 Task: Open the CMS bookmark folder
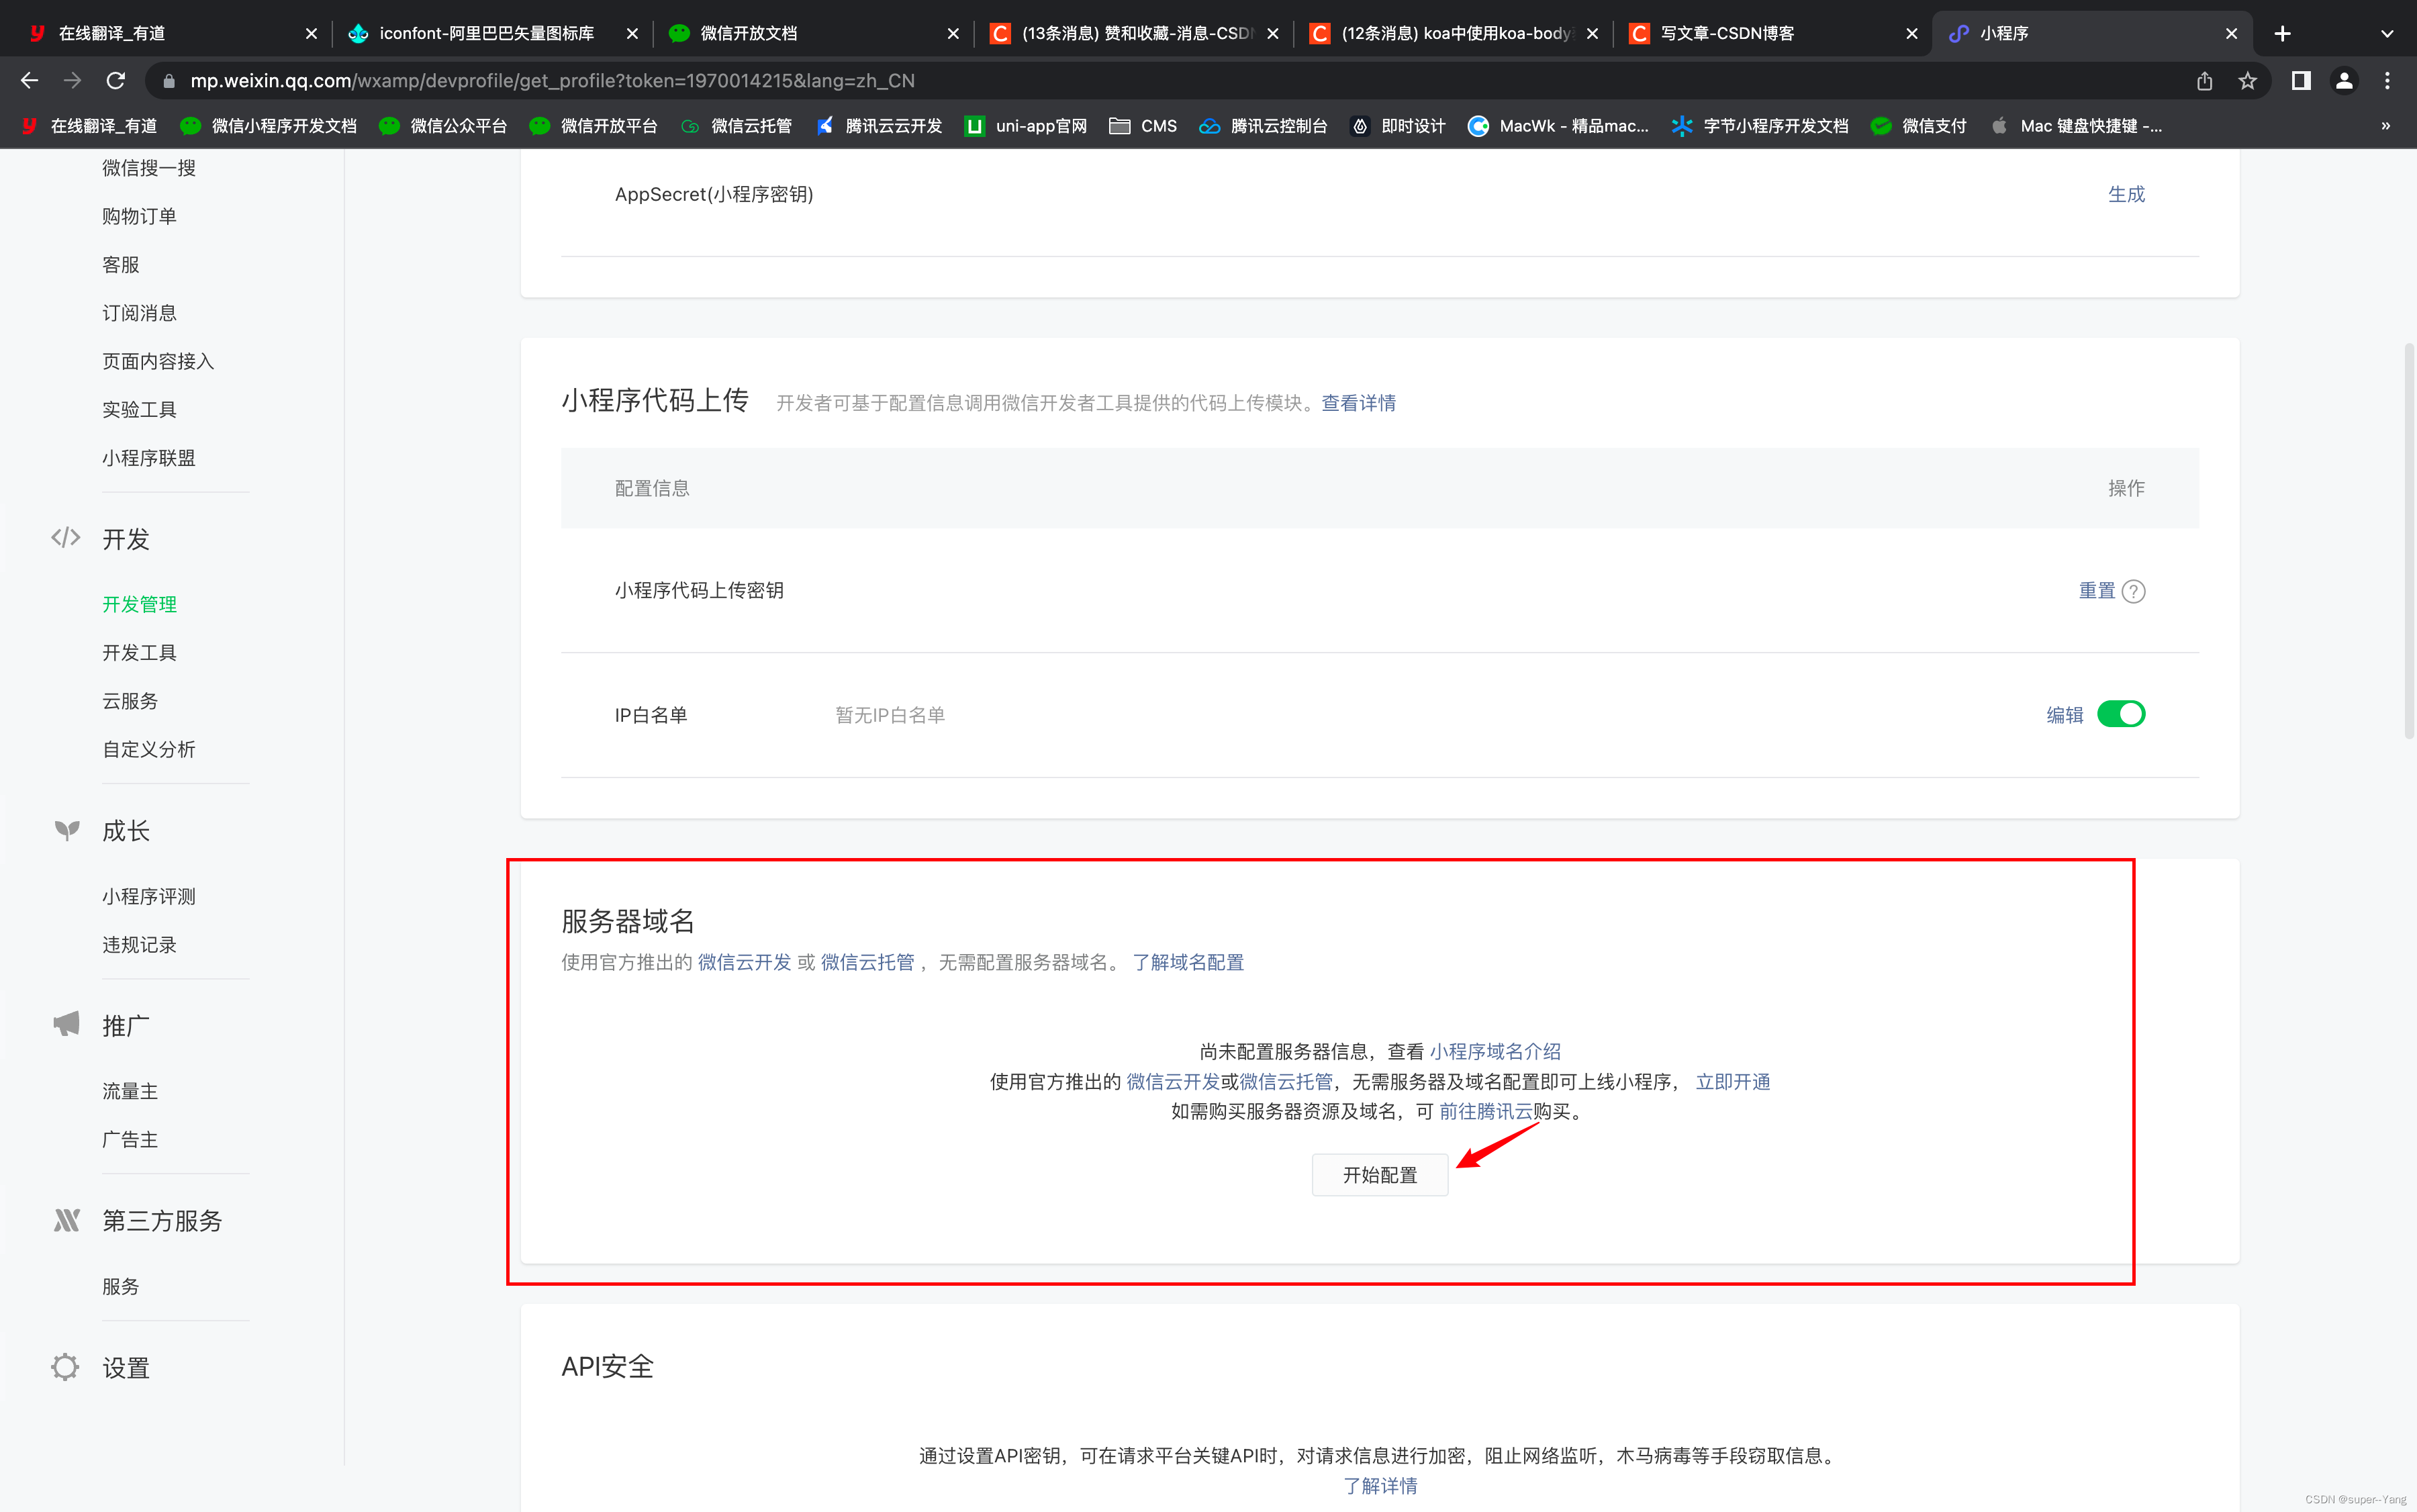coord(1143,126)
